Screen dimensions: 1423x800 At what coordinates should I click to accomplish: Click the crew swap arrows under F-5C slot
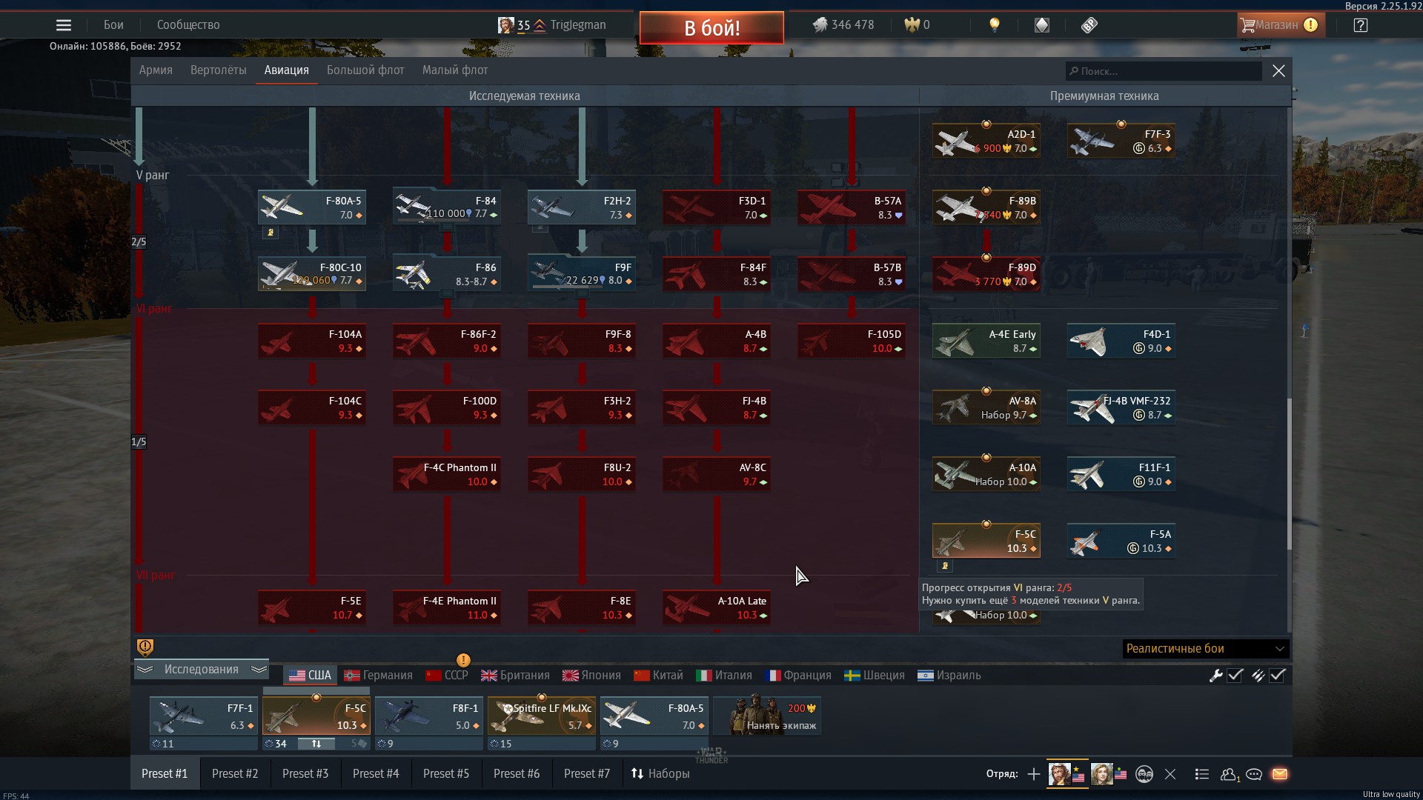point(316,744)
